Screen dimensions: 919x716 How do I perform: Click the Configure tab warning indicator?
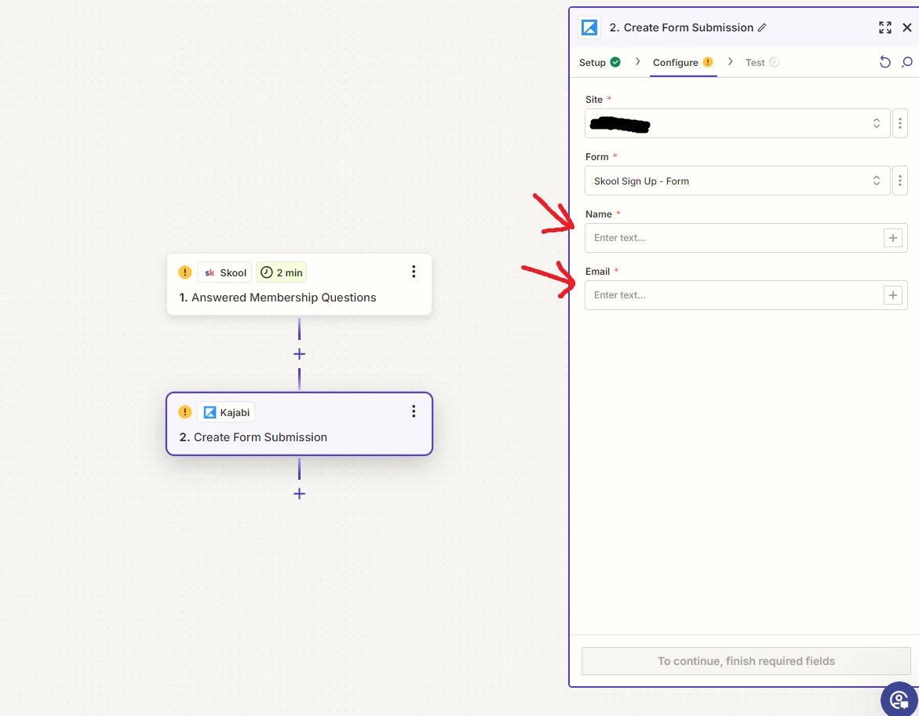pos(707,62)
